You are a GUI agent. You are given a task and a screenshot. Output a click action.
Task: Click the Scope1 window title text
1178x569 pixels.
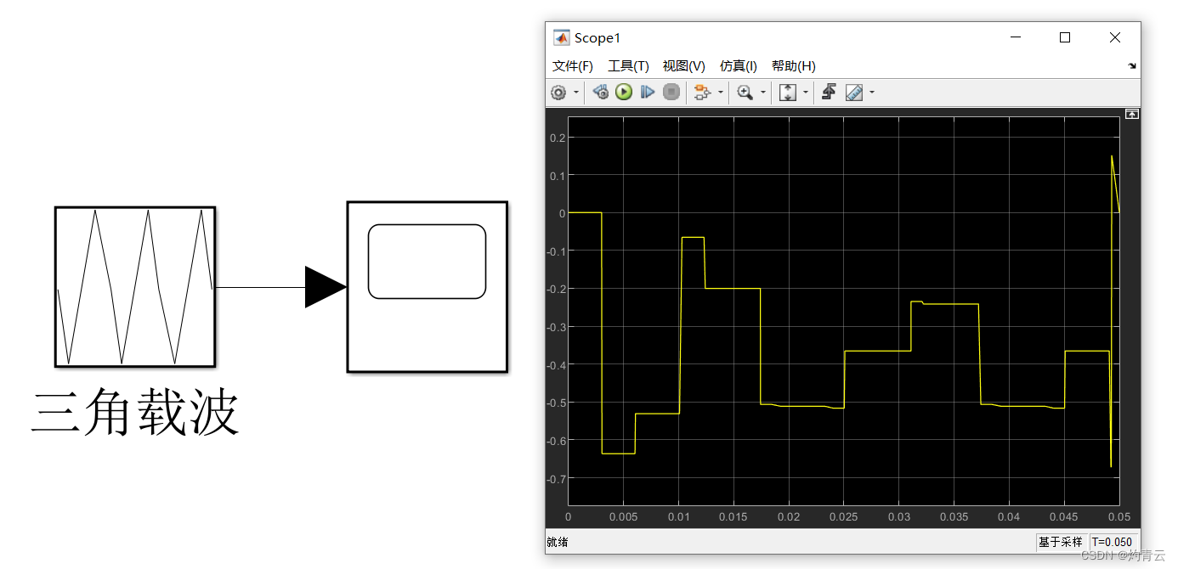(x=598, y=38)
